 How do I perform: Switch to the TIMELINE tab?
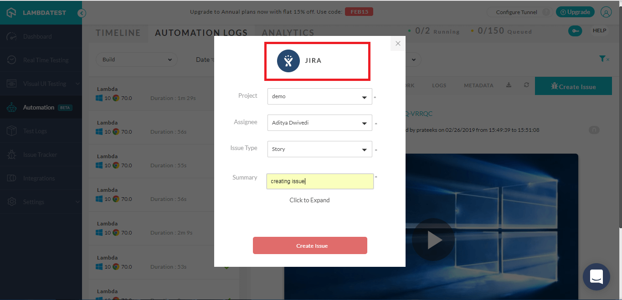[x=118, y=33]
